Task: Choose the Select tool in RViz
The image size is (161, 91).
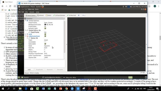Action: 48,15
